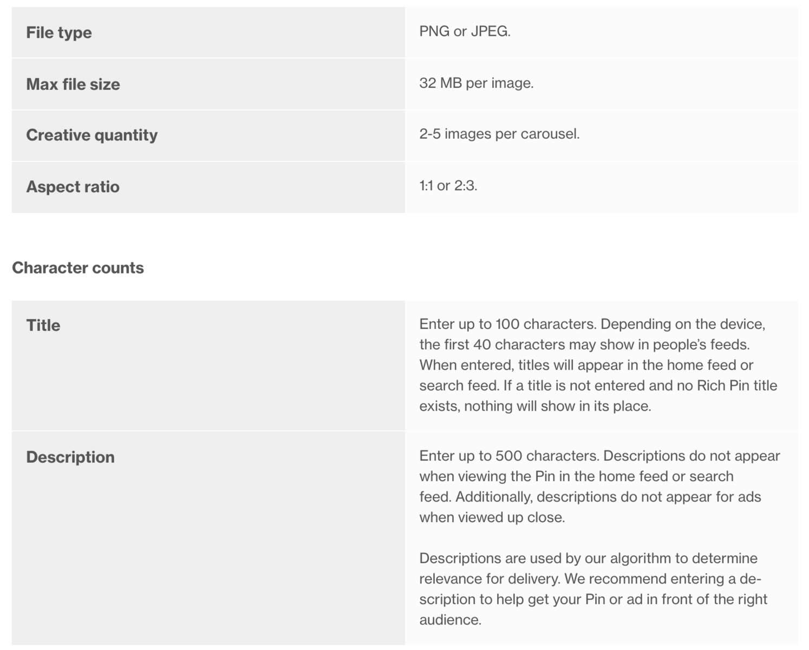Click the 2-5 images per carousel text
This screenshot has height=650, width=809.
tap(499, 134)
